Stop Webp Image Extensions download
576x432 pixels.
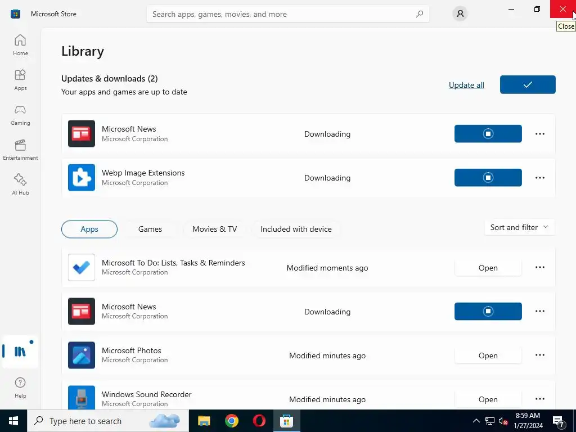(x=488, y=177)
